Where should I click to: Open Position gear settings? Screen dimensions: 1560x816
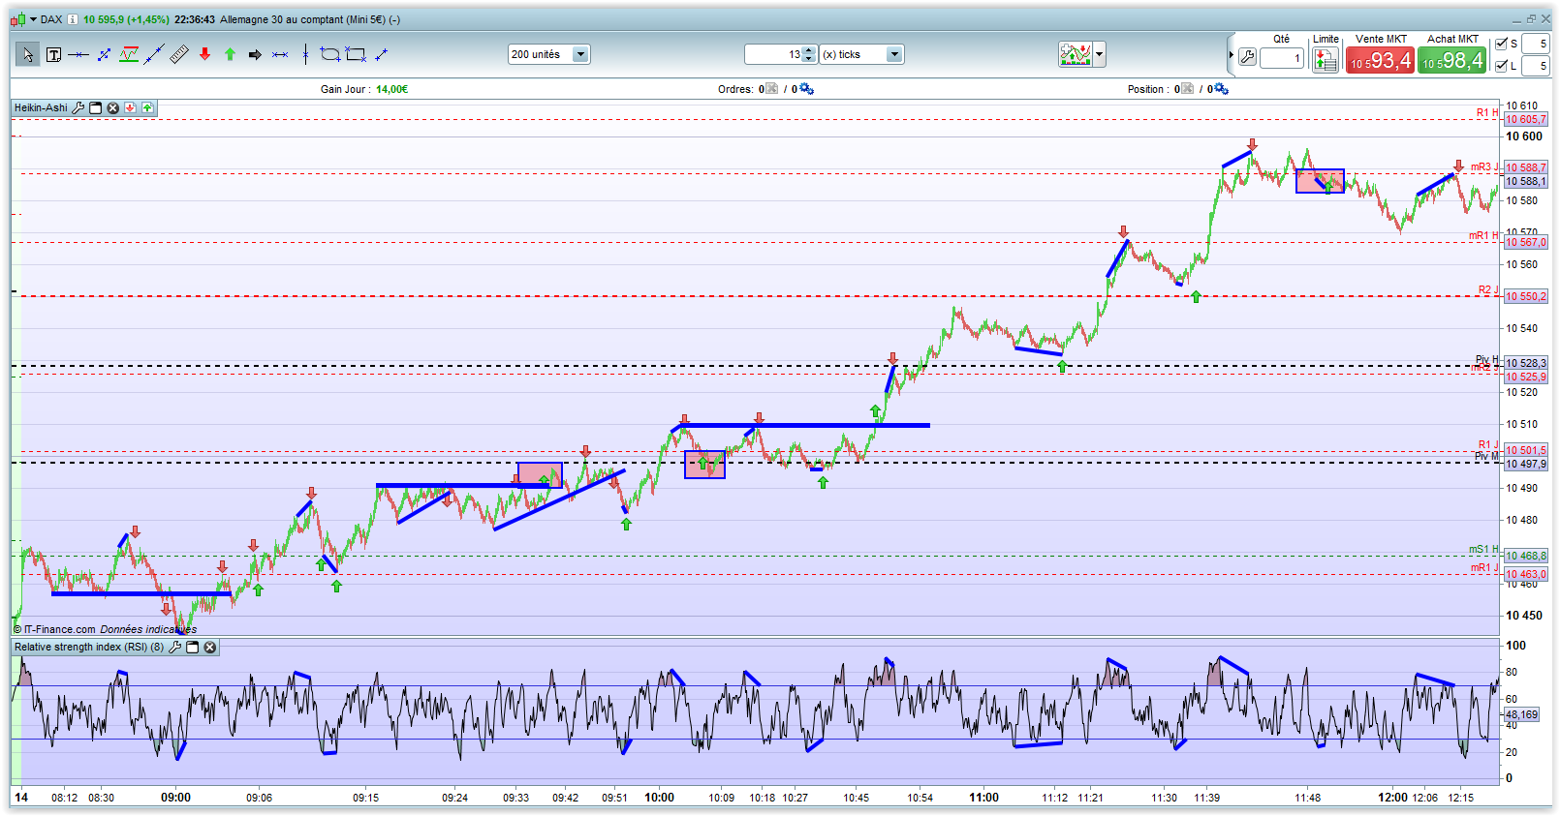pos(1221,89)
